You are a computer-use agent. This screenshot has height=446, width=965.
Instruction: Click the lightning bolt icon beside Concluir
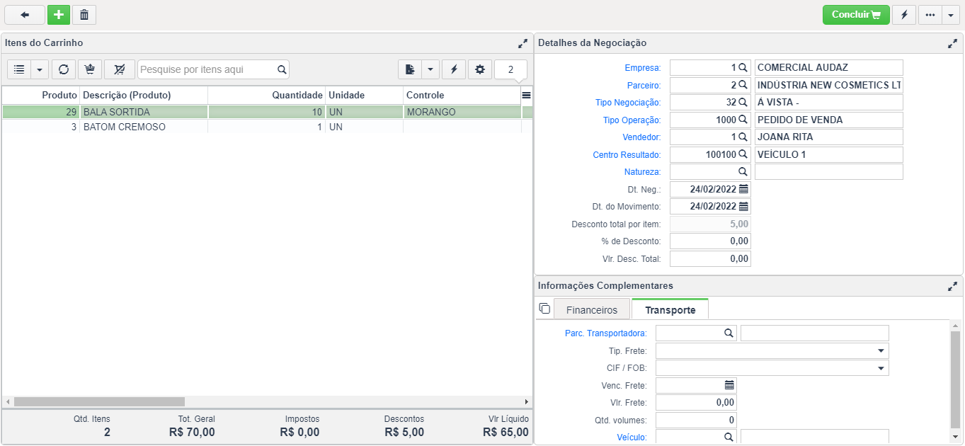point(904,14)
